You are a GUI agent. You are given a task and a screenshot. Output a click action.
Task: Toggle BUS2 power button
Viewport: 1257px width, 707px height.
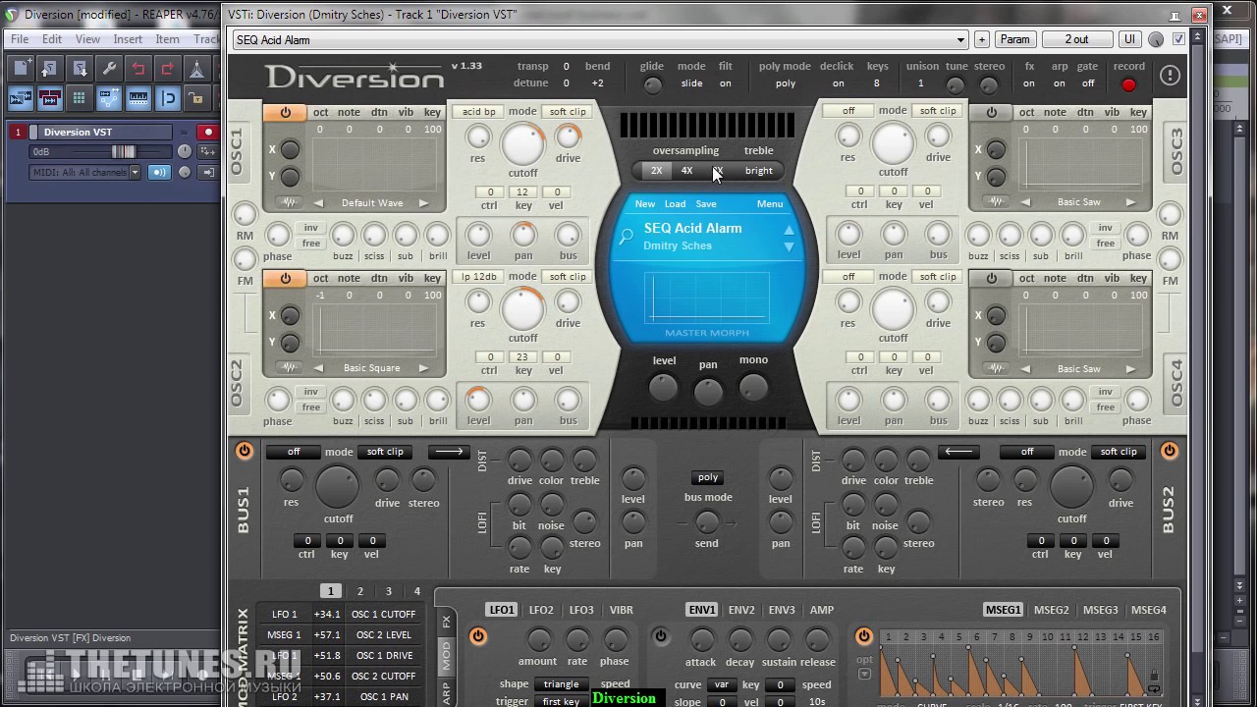(1169, 451)
